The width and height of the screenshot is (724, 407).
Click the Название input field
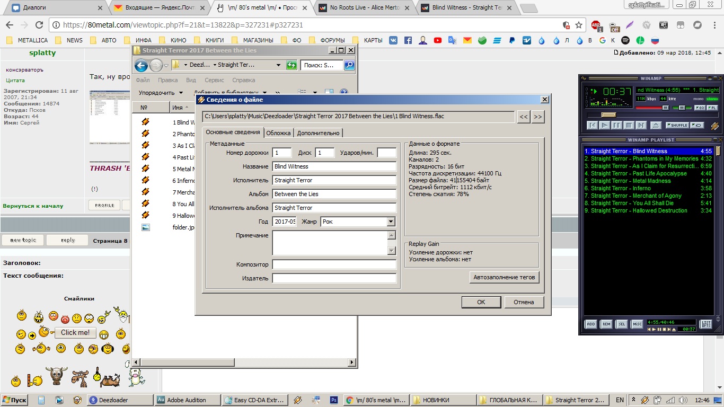pos(334,166)
